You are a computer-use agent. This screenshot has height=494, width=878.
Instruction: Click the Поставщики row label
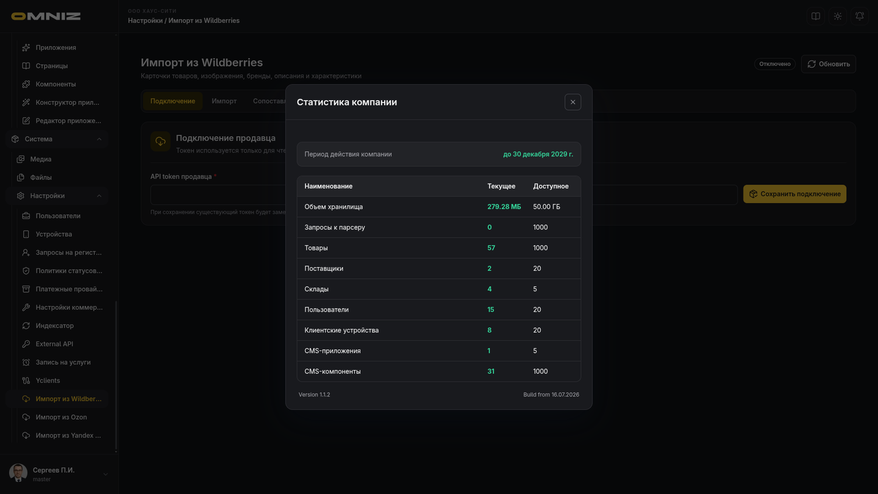(x=324, y=268)
